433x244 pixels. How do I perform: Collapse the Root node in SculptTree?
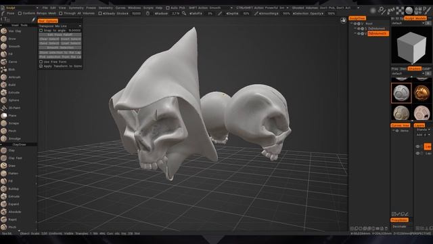pos(352,24)
